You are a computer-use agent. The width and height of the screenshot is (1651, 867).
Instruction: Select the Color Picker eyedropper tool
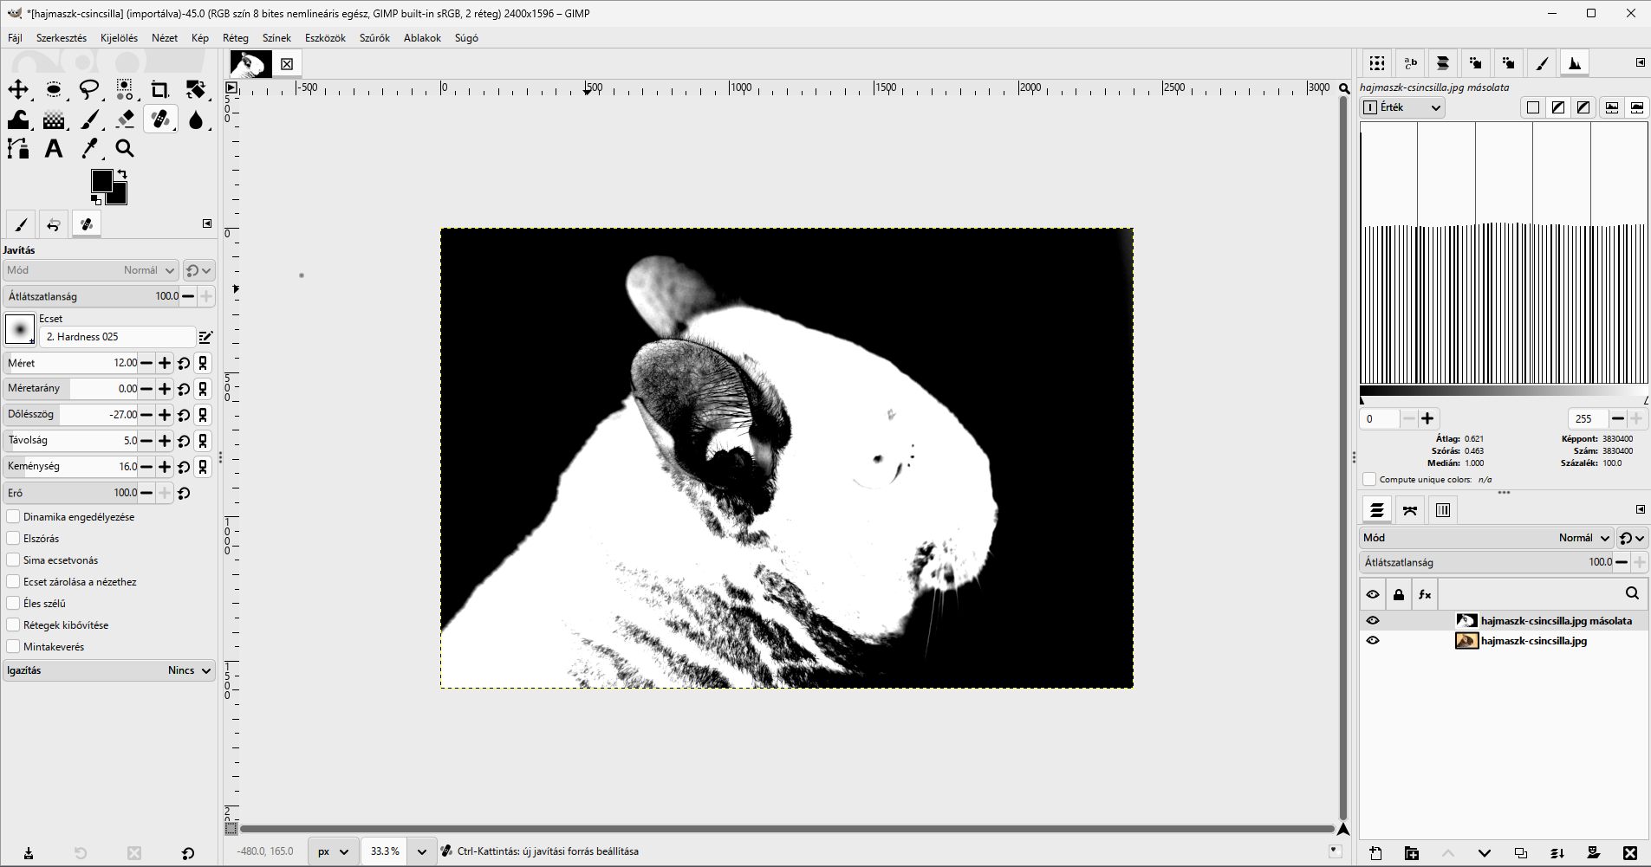(89, 148)
